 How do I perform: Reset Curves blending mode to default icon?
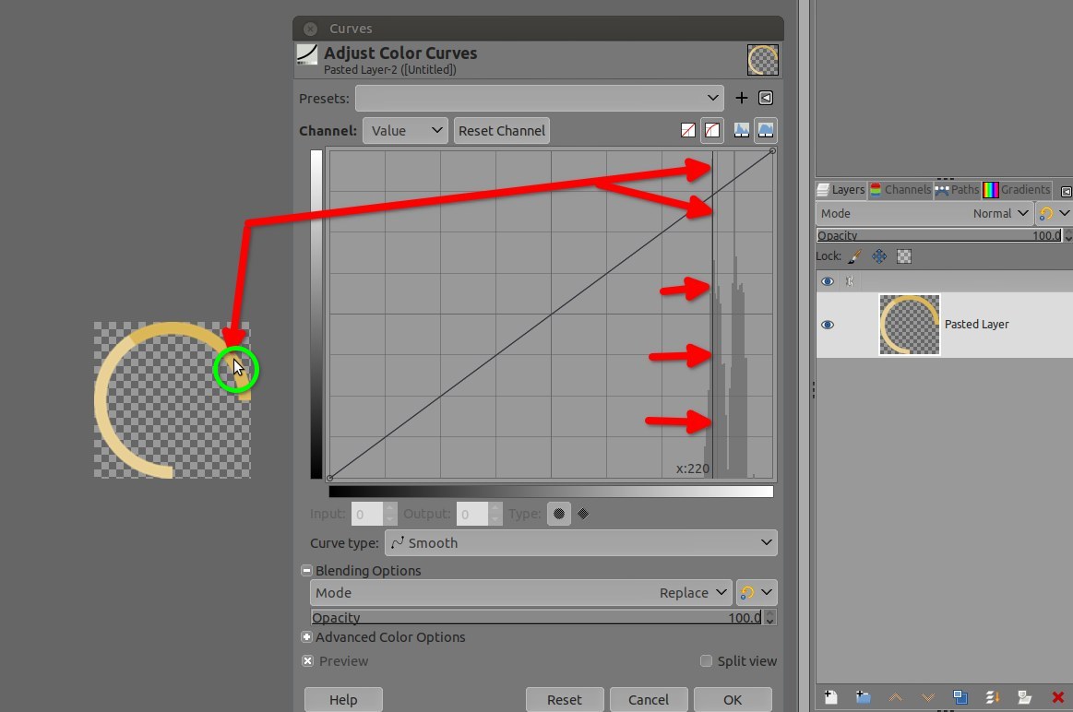coord(747,593)
